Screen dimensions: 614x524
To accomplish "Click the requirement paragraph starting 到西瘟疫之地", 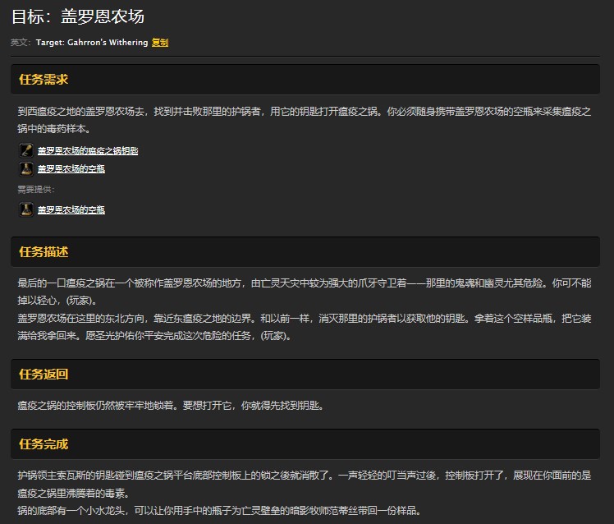I will click(304, 120).
